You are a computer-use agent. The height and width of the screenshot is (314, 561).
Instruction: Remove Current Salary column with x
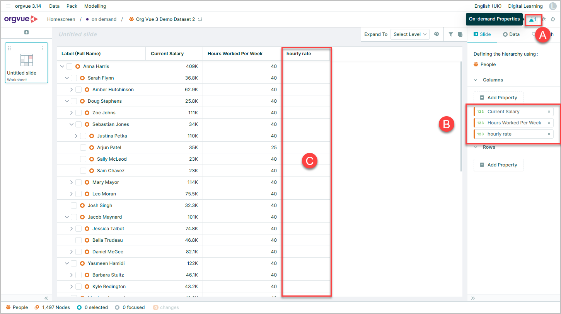tap(549, 112)
